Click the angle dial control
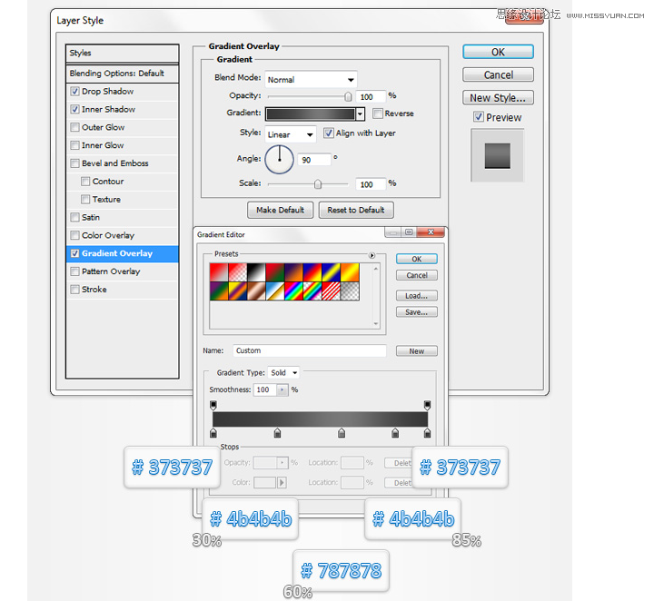This screenshot has width=654, height=601. (x=279, y=159)
